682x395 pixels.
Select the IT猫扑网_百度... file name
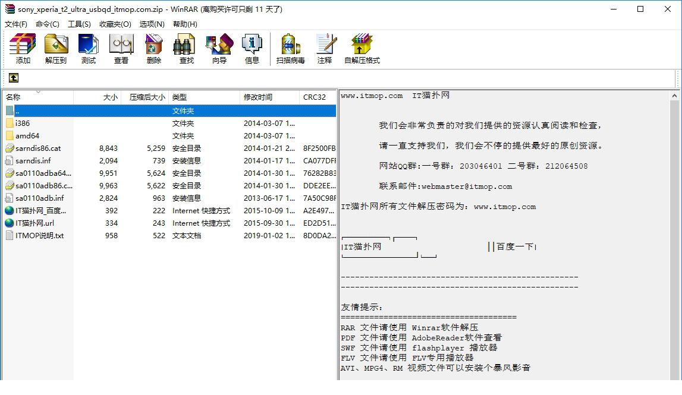point(41,211)
